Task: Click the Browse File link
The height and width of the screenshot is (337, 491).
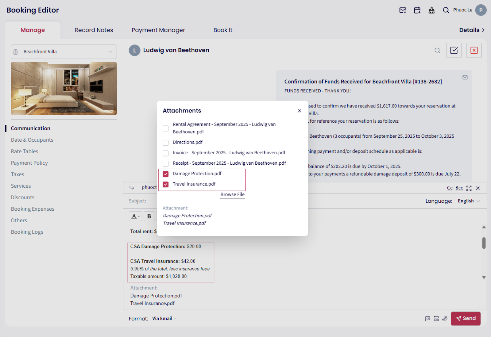Action: pyautogui.click(x=233, y=195)
